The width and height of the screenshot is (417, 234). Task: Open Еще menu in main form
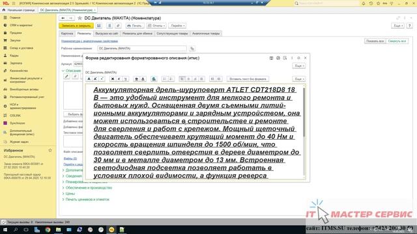[x=397, y=26]
